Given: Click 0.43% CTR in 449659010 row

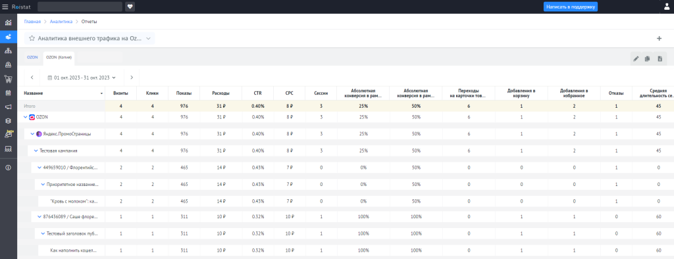Looking at the screenshot, I should pyautogui.click(x=259, y=168).
